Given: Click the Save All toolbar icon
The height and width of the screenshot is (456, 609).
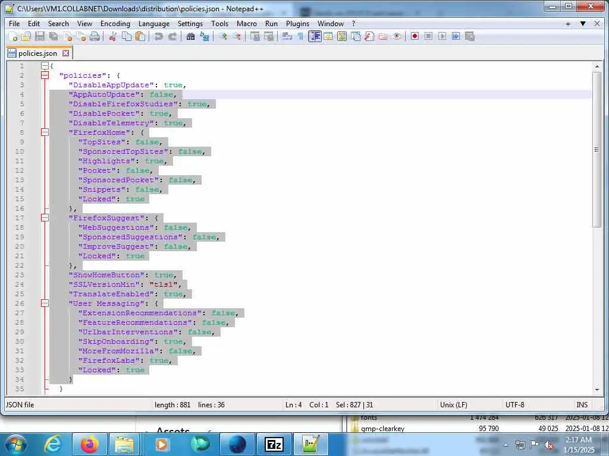Looking at the screenshot, I should pos(54,36).
